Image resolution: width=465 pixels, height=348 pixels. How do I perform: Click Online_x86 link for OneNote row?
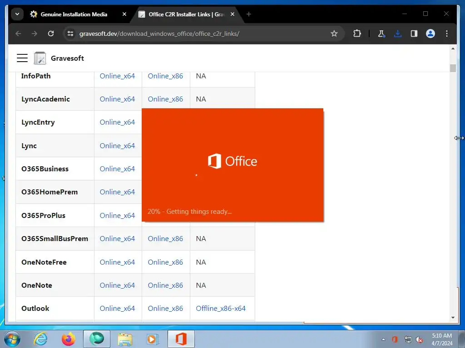[165, 285]
